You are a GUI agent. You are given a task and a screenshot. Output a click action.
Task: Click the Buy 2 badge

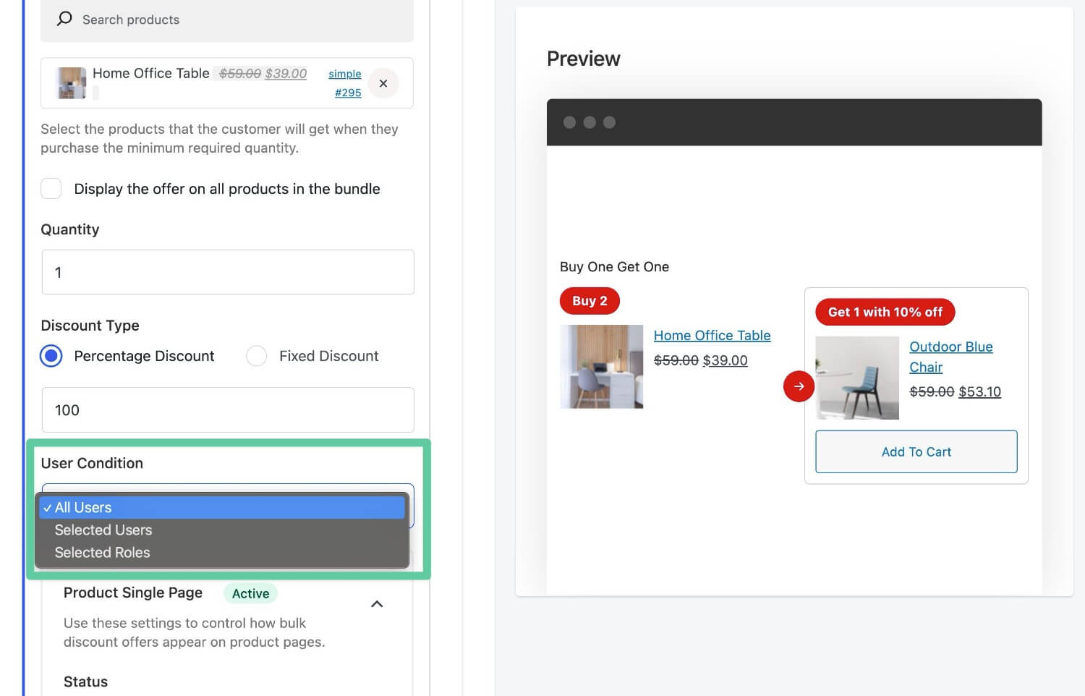coord(590,301)
